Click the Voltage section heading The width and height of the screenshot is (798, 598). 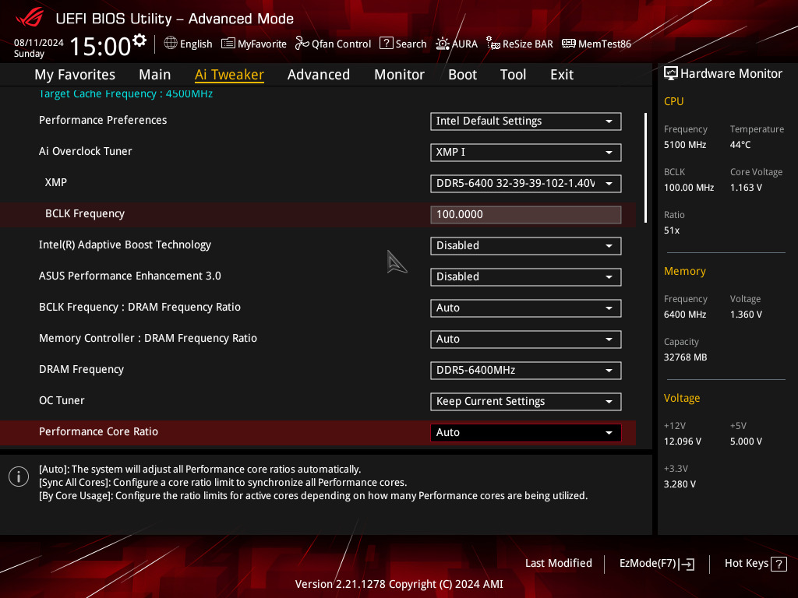coord(681,398)
